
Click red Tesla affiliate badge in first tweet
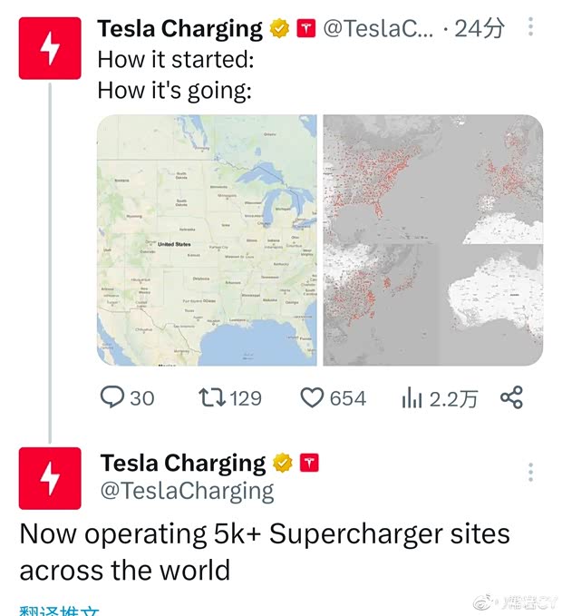[x=306, y=29]
